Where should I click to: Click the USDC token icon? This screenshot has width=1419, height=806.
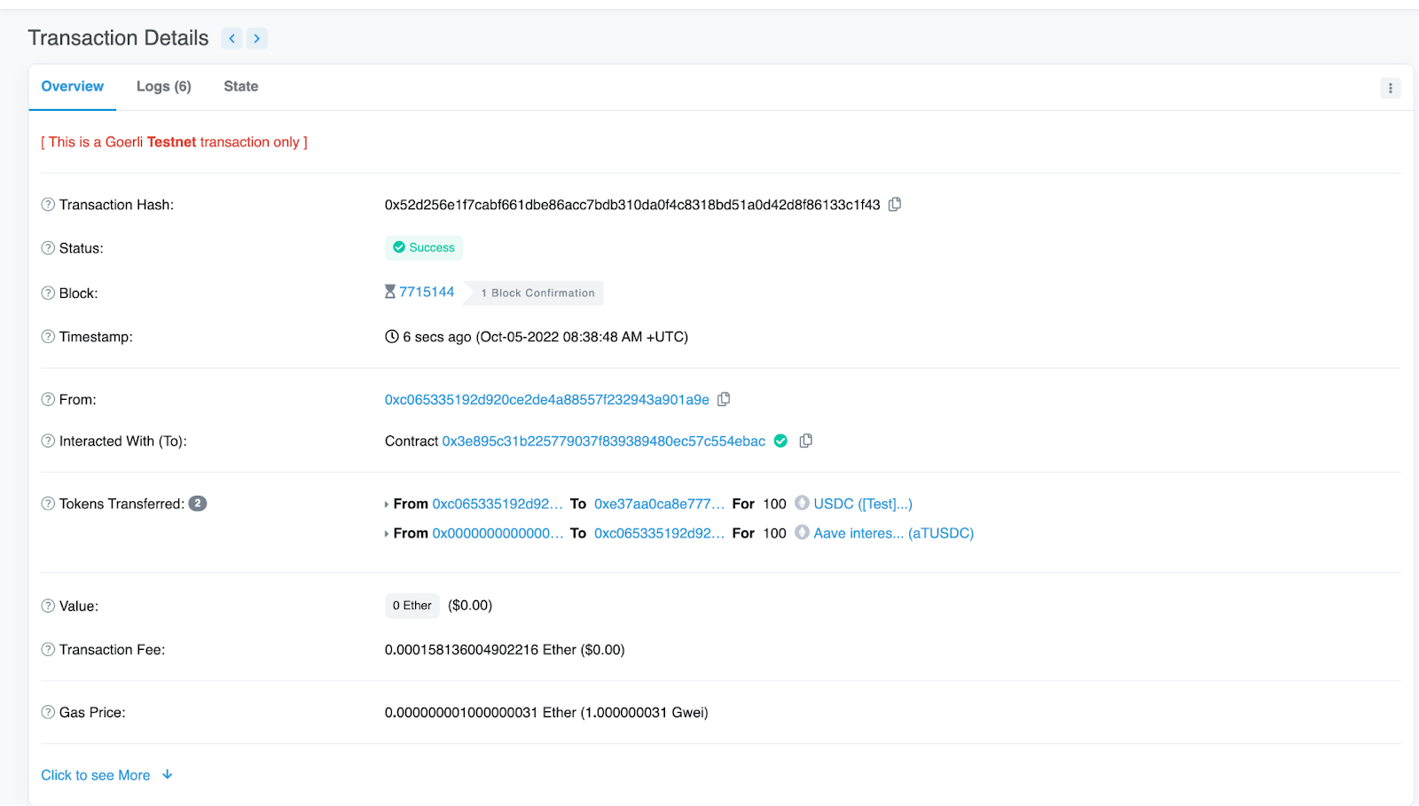click(x=802, y=503)
